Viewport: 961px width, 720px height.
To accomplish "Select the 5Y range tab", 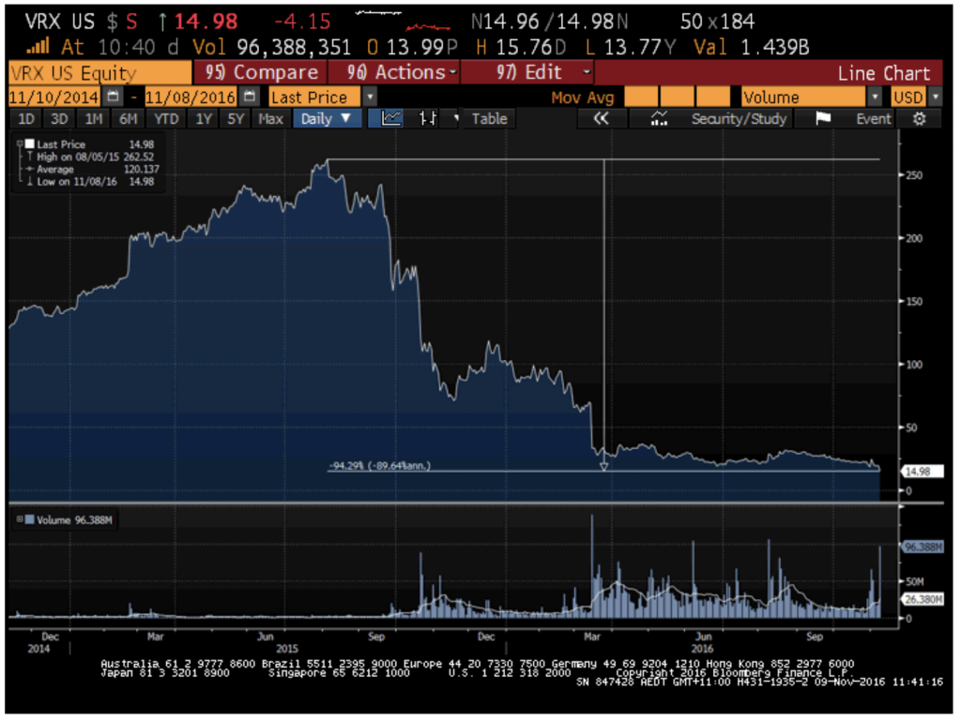I will point(236,118).
